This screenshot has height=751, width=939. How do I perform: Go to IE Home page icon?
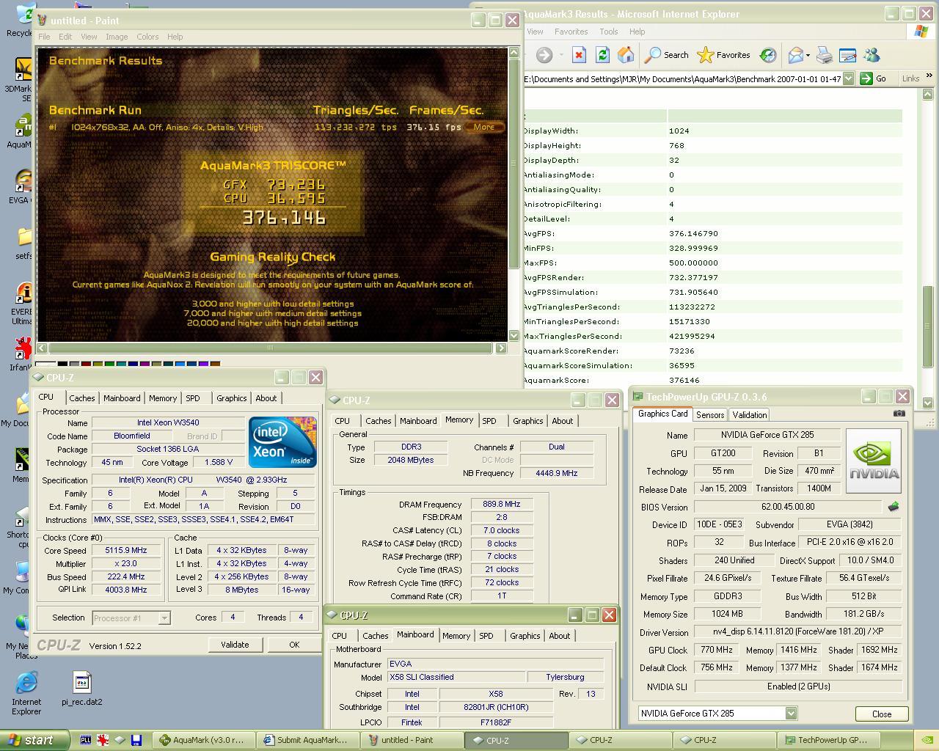click(x=626, y=55)
